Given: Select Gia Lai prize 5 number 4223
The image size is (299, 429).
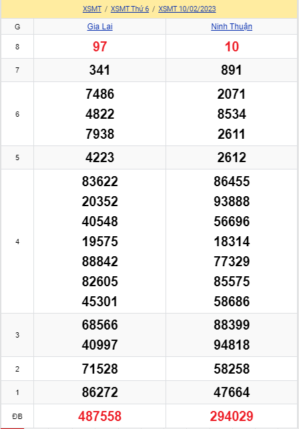Looking at the screenshot, I should point(99,157).
